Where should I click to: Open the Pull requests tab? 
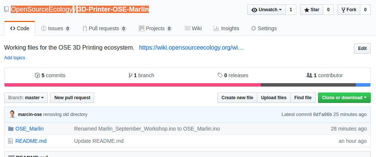[x=104, y=28]
